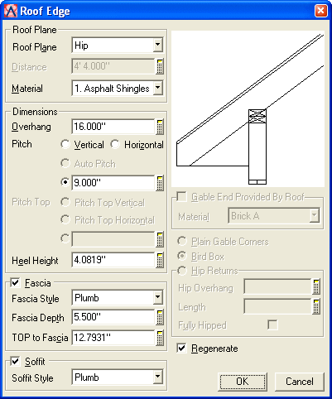This screenshot has height=399, width=332.
Task: Expand the Roof Plane dropdown showing Hip
Action: [x=118, y=46]
